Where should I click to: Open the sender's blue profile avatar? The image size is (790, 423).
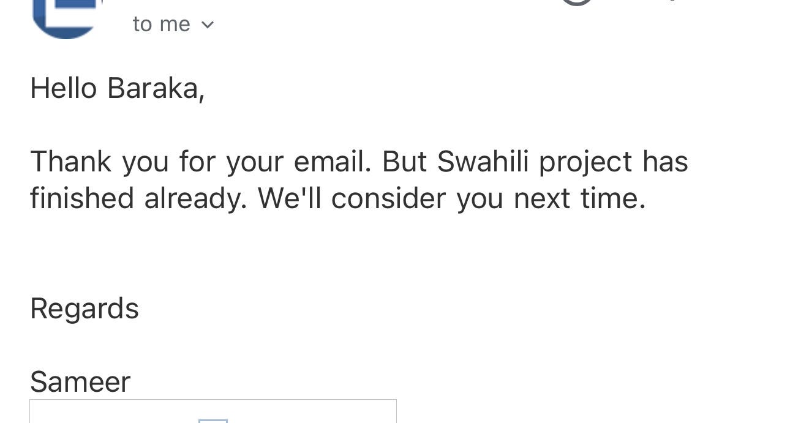tap(67, 19)
